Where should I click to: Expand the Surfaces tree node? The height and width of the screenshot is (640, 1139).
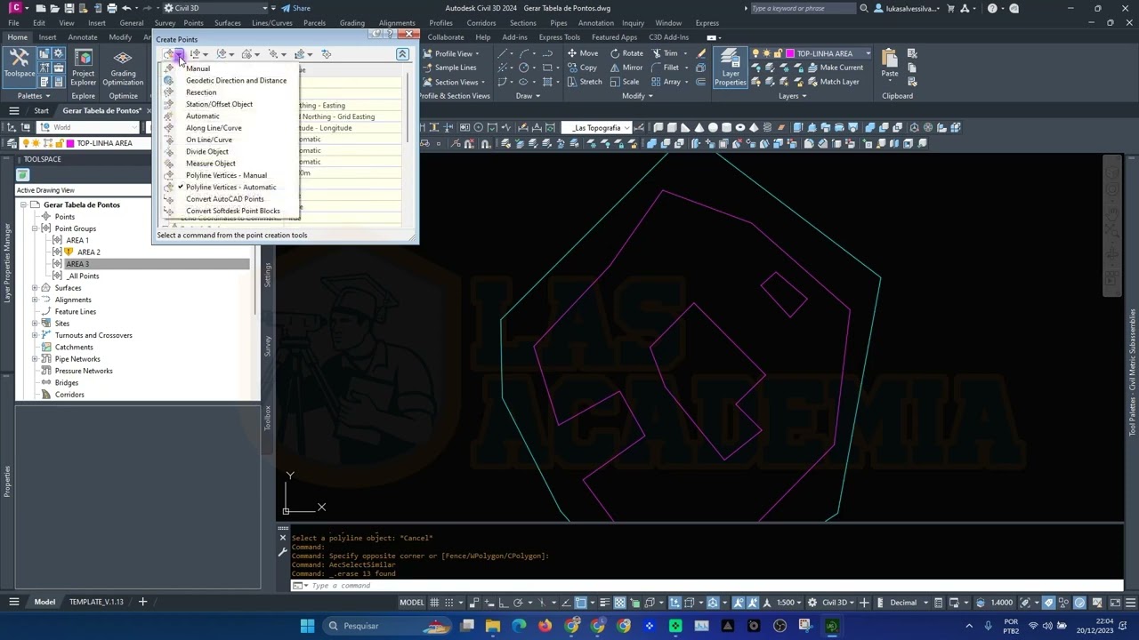35,288
